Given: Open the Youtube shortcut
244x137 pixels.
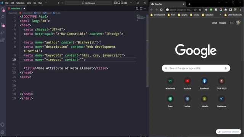Looking at the screenshot, I should (x=187, y=84).
